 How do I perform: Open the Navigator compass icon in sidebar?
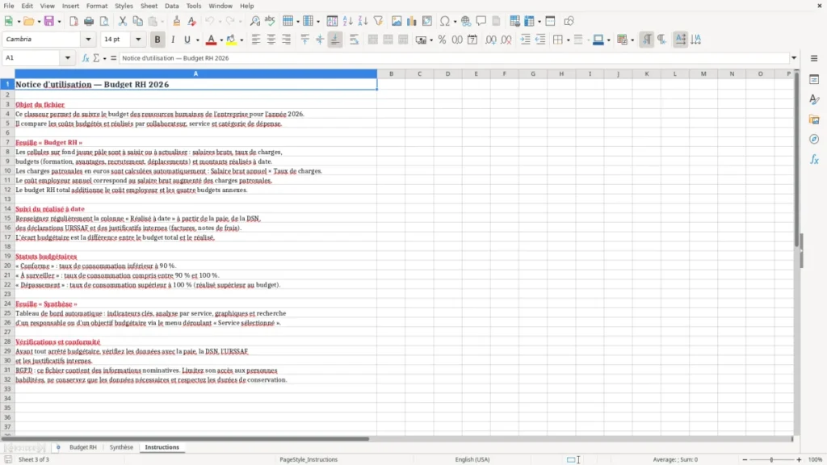pos(814,139)
